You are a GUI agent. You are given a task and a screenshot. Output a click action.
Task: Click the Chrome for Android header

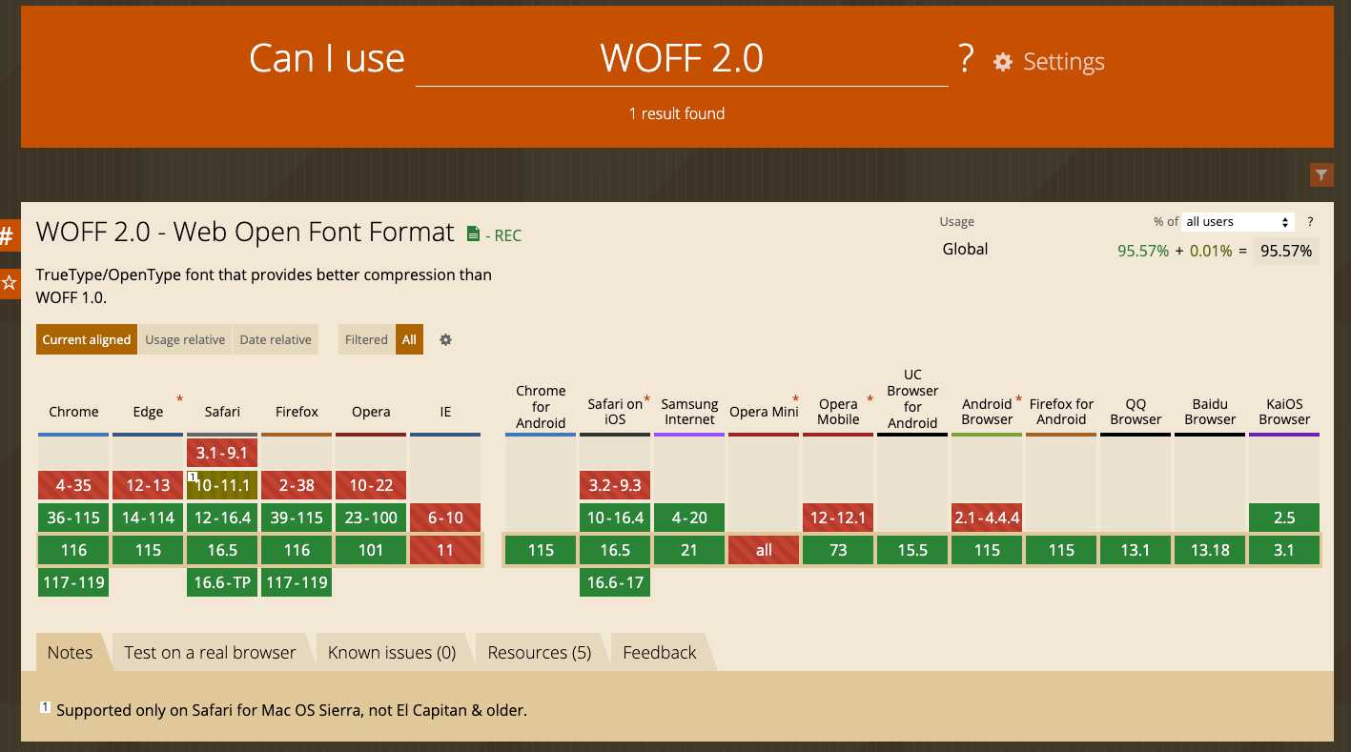[541, 407]
